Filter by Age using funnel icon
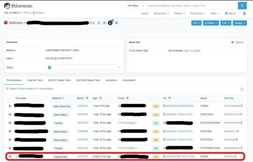 point(101,98)
